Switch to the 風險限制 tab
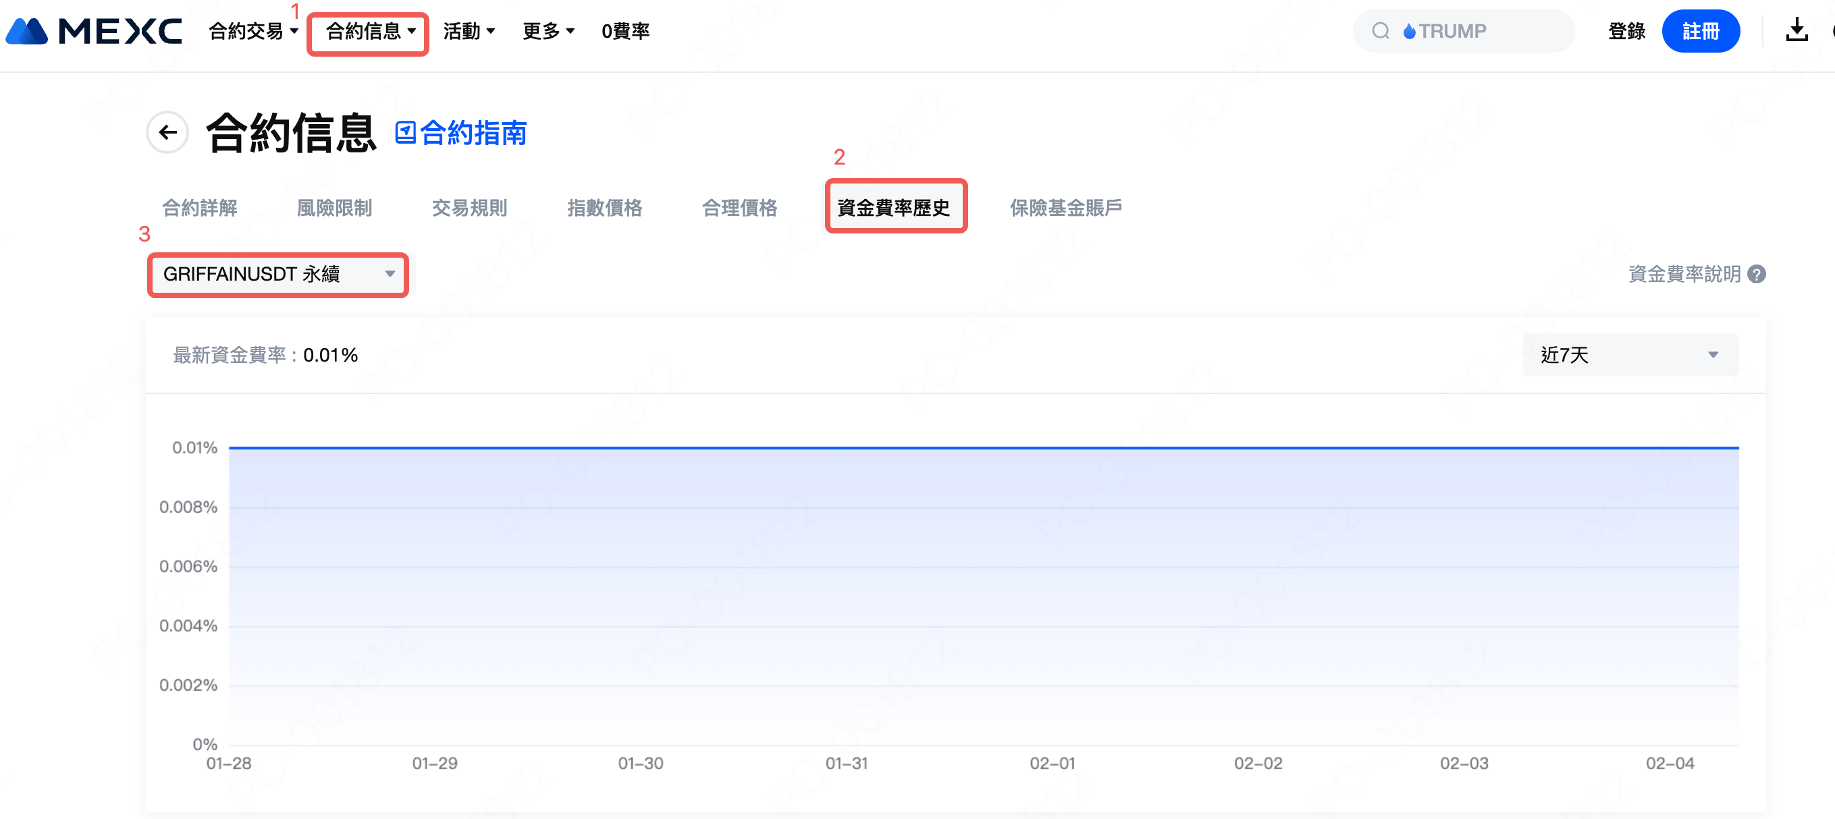1835x819 pixels. [334, 208]
